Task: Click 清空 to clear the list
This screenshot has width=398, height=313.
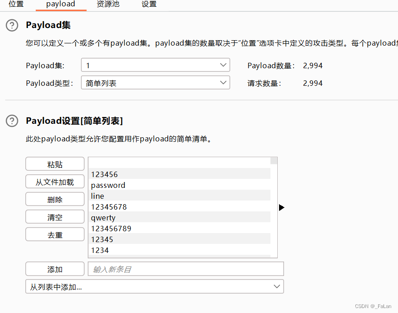Action: [55, 217]
